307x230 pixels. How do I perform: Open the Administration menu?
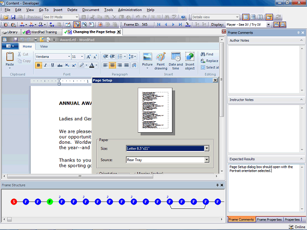click(x=130, y=10)
